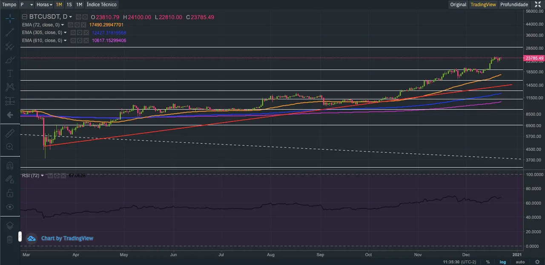This screenshot has width=545, height=265.
Task: Open the Horas interval dropdown
Action: [45, 4]
